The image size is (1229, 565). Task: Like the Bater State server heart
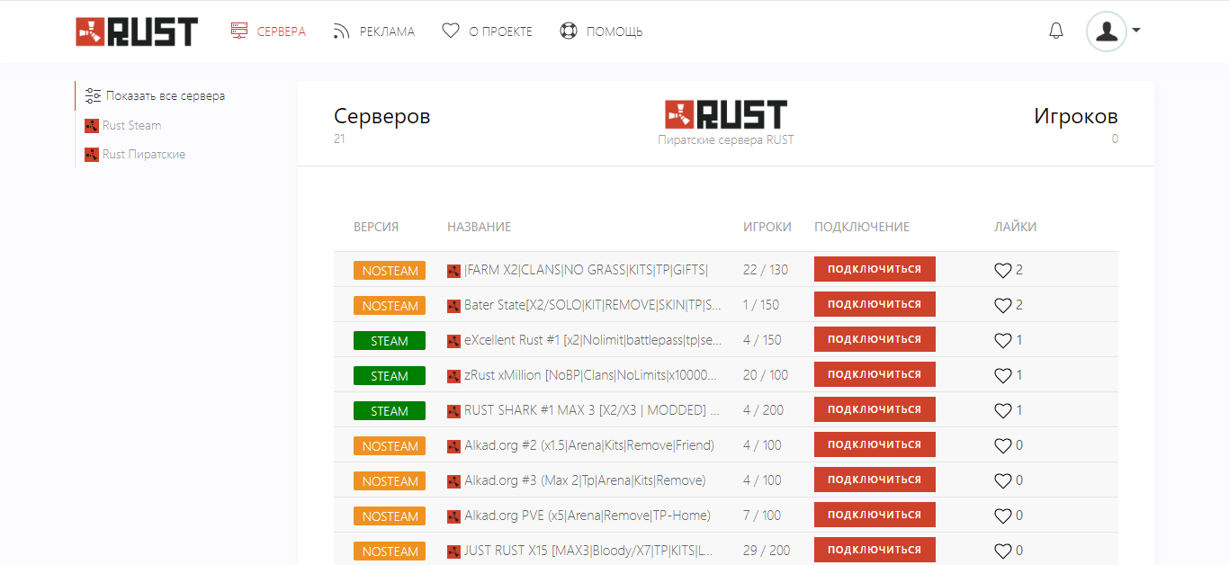[1003, 305]
